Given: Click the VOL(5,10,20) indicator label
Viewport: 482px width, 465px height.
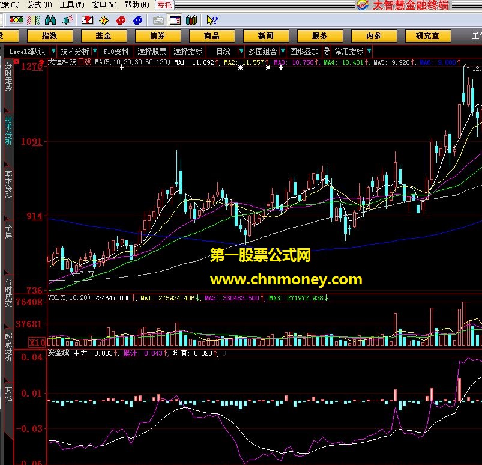Looking at the screenshot, I should [x=69, y=297].
